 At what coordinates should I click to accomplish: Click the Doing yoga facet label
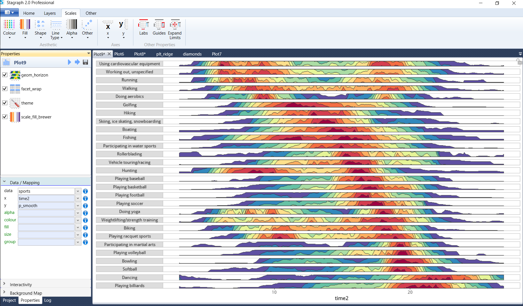[129, 212]
